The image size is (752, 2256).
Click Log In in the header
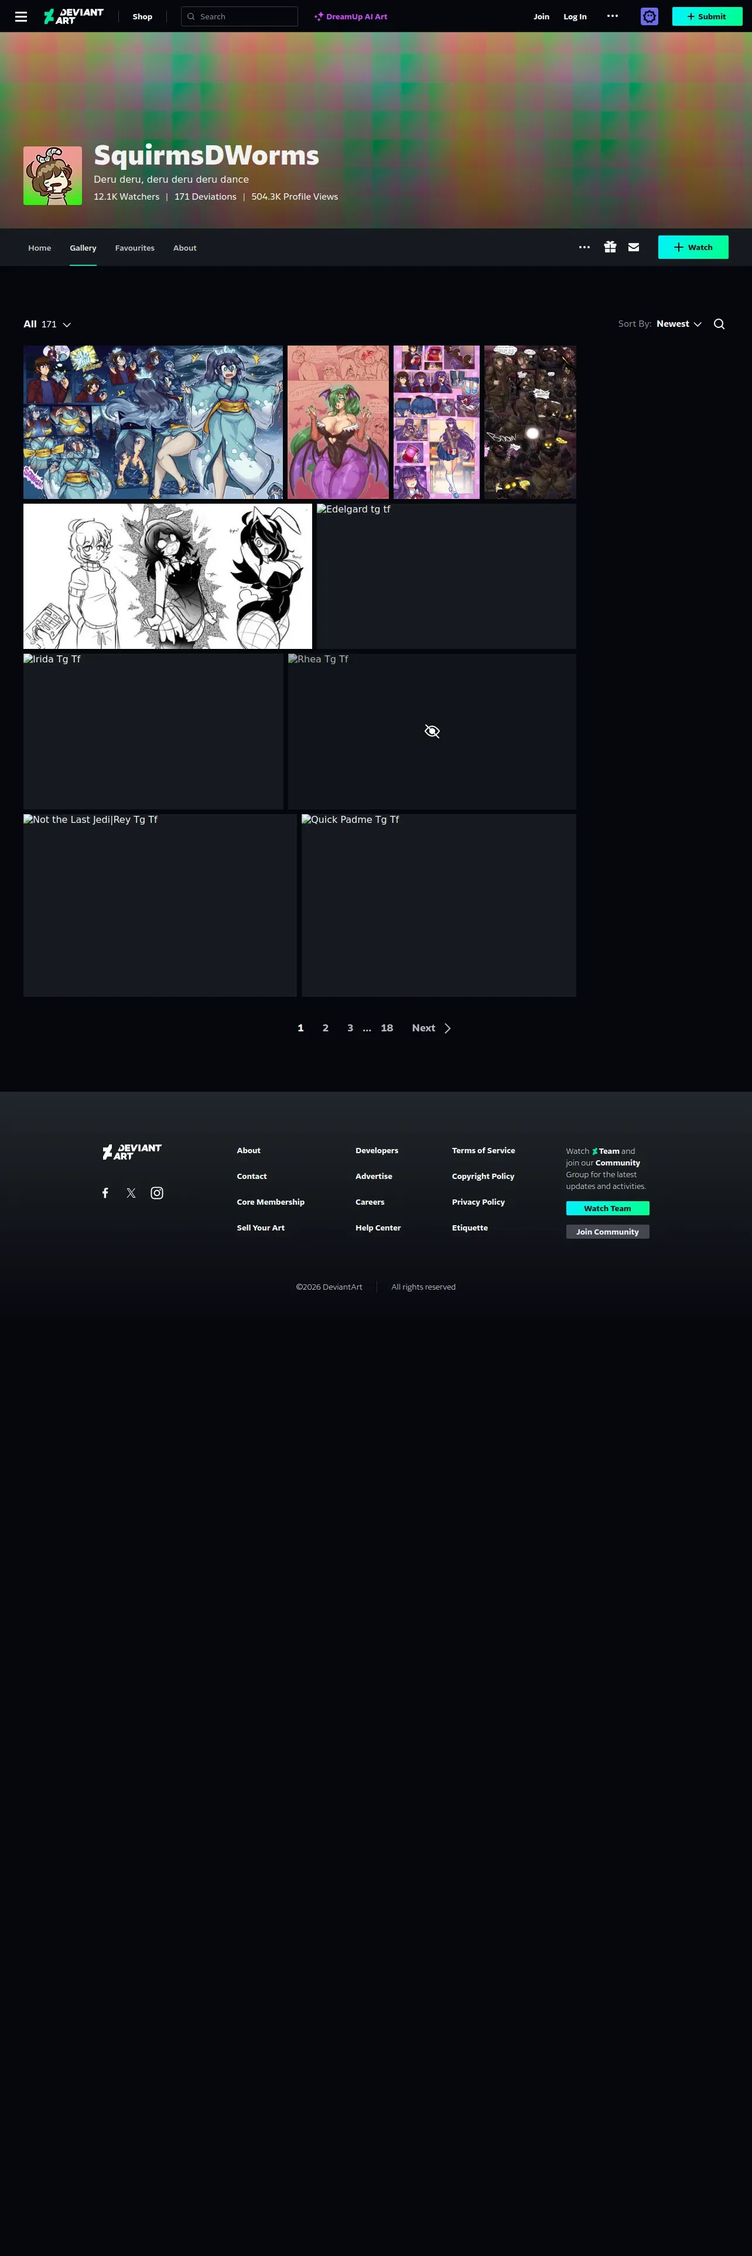[x=575, y=16]
